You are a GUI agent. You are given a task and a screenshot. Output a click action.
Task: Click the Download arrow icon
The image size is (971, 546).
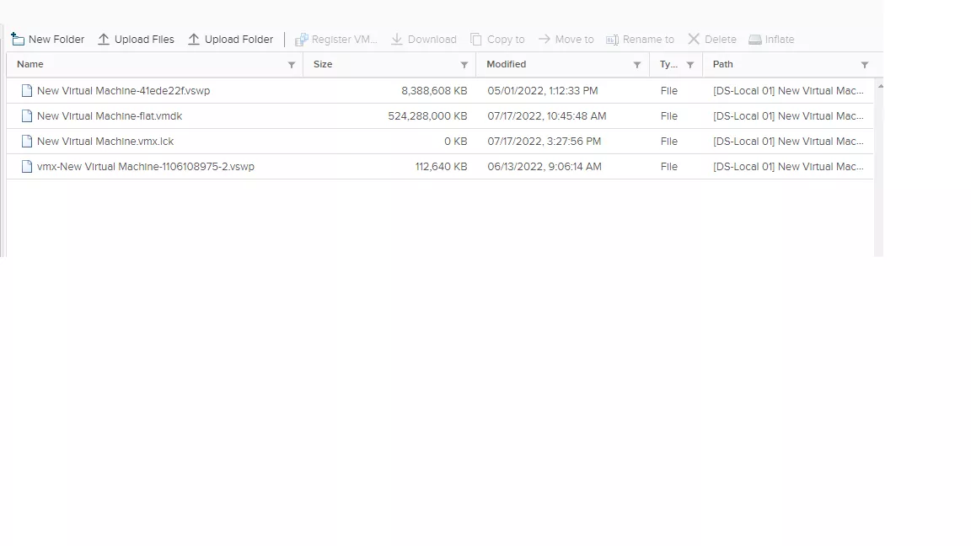click(x=397, y=40)
